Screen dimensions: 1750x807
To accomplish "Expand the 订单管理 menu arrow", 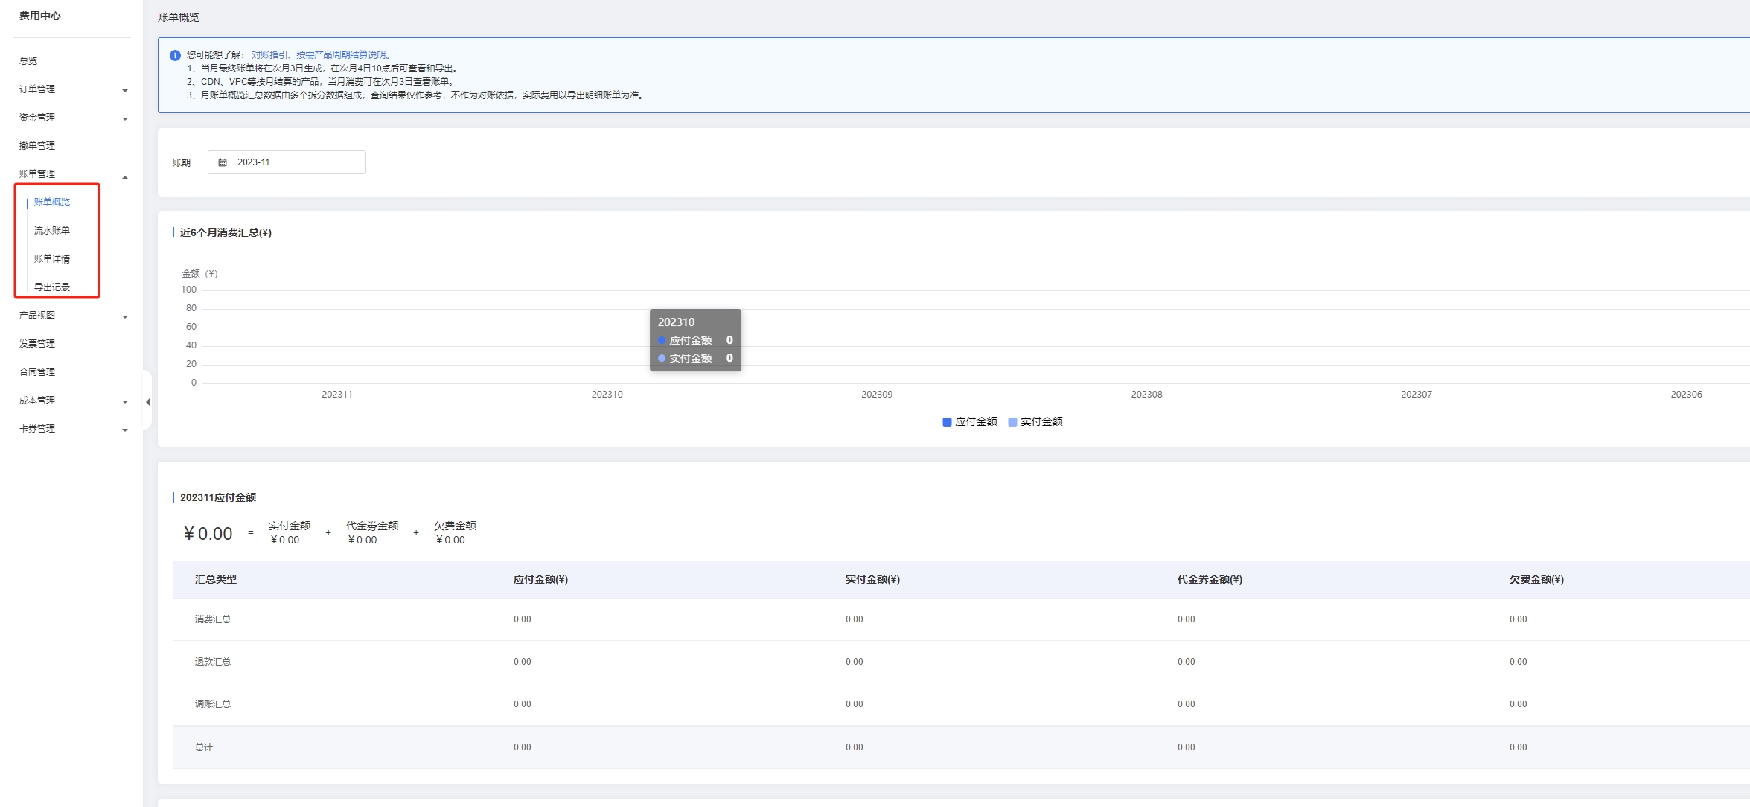I will (125, 91).
